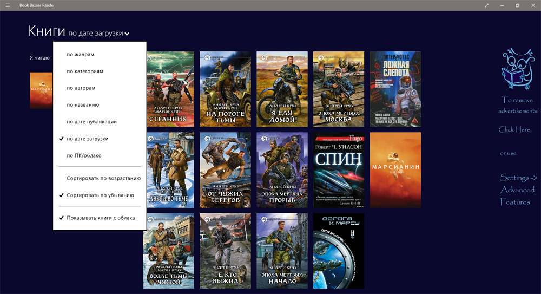The image size is (541, 294).
Task: Open 'Эпоха мертвых. Прорыв' book cover
Action: [x=282, y=170]
